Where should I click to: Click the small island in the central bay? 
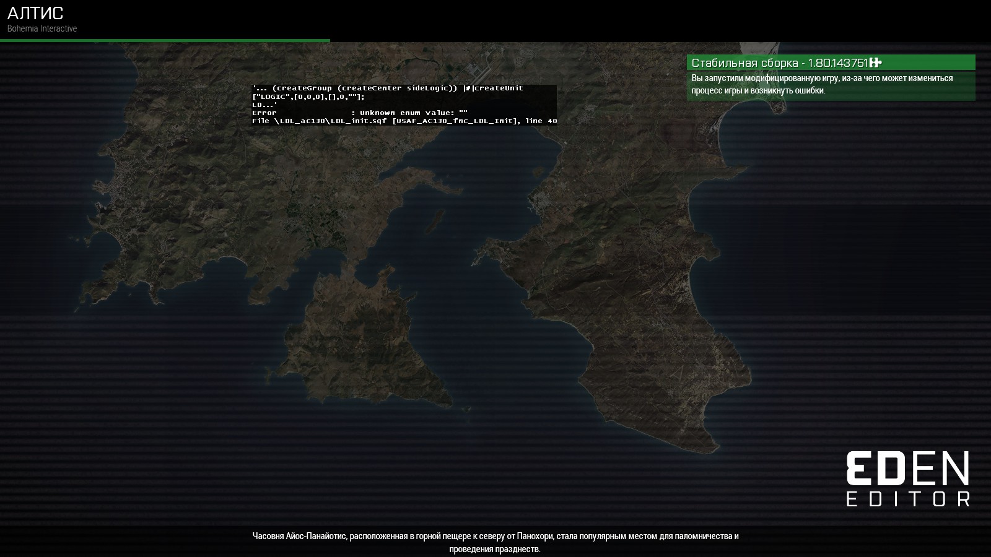coord(435,218)
